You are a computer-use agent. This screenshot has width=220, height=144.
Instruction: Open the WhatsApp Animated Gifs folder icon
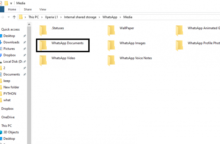[179, 31]
